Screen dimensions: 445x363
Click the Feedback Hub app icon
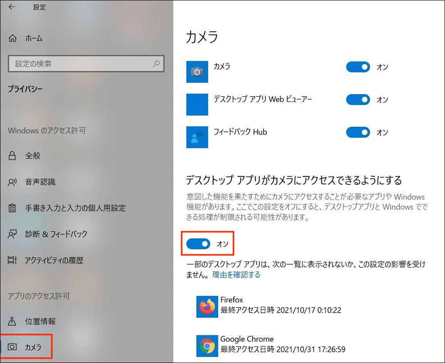(x=197, y=137)
